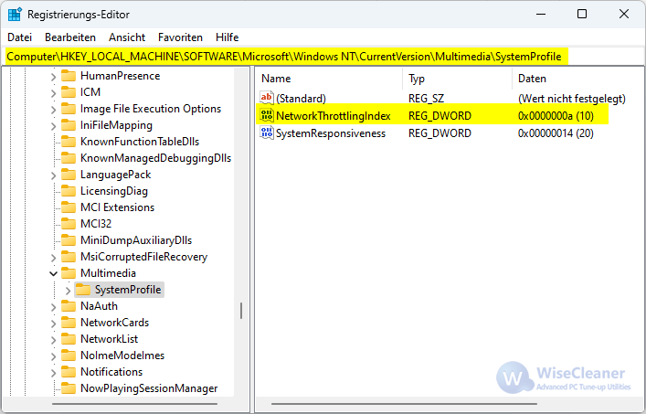
Task: Select the (Standard) value name
Action: point(301,99)
